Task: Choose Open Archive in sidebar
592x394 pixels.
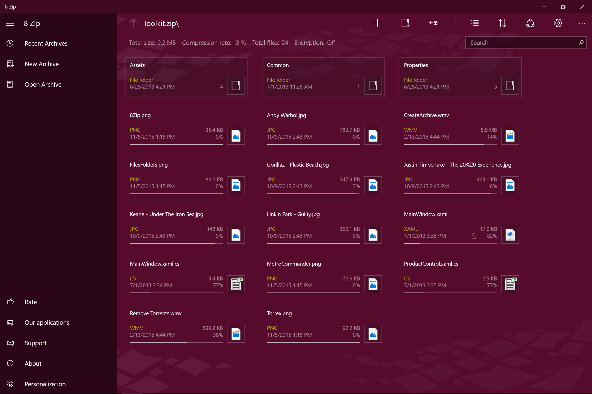Action: pos(58,84)
